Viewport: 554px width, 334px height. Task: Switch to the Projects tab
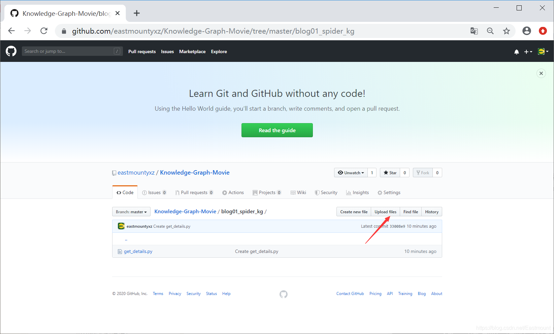pyautogui.click(x=267, y=192)
